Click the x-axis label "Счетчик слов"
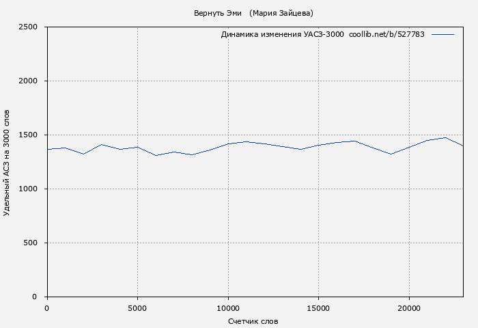 click(253, 321)
